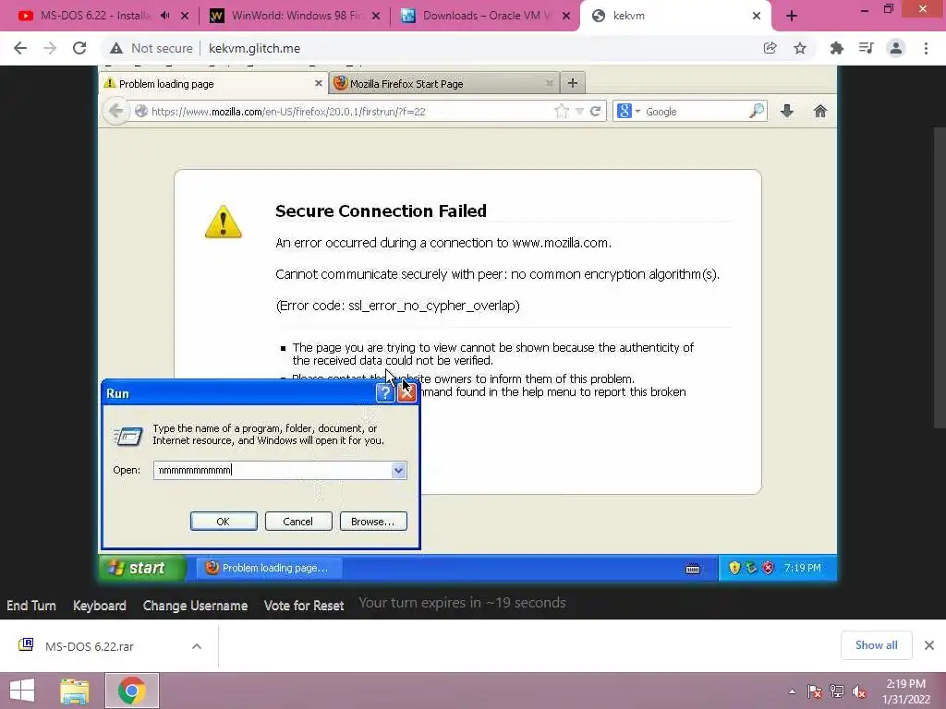The width and height of the screenshot is (946, 709).
Task: Click Change Username
Action: click(x=195, y=606)
